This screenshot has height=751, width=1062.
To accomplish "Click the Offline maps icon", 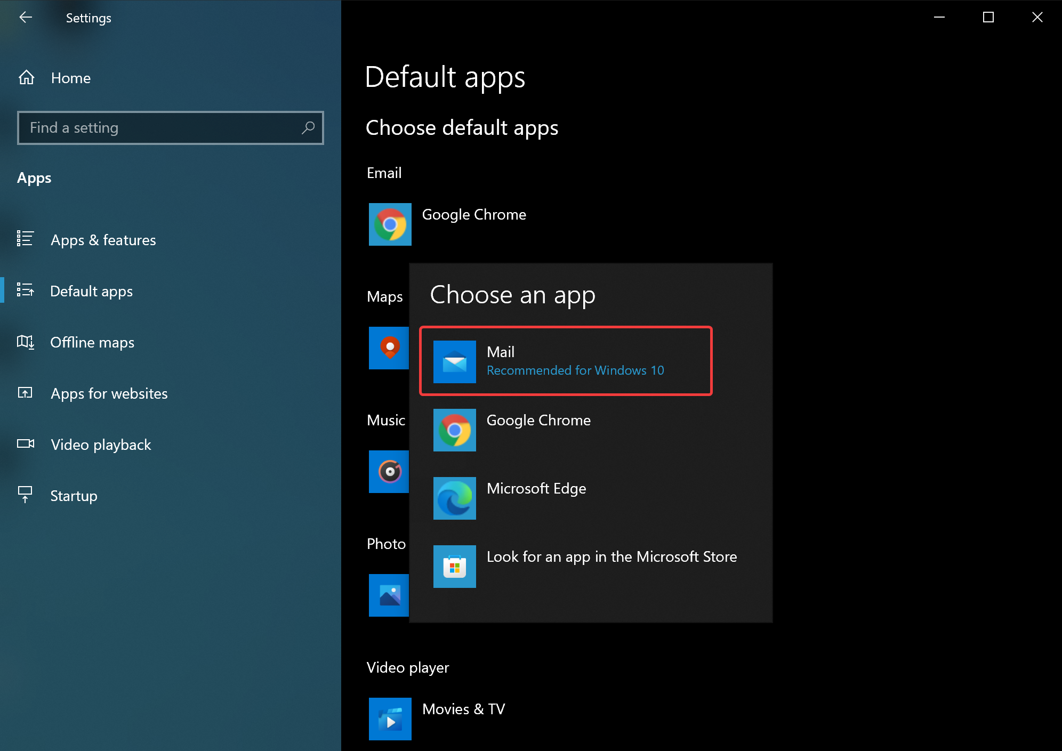I will click(x=25, y=342).
